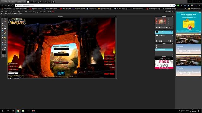Select the highlighted Free transform history entry
The image size is (202, 113).
click(164, 50)
